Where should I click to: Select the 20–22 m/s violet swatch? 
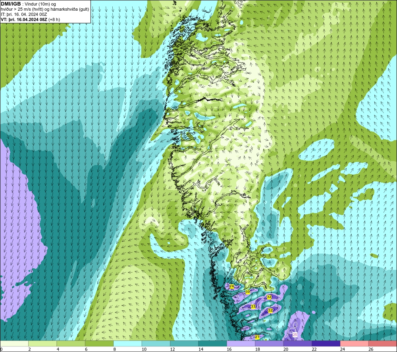click(x=298, y=343)
